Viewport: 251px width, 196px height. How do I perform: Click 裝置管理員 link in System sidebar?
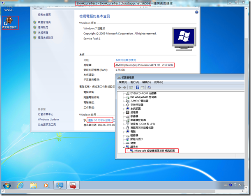tap(44, 22)
